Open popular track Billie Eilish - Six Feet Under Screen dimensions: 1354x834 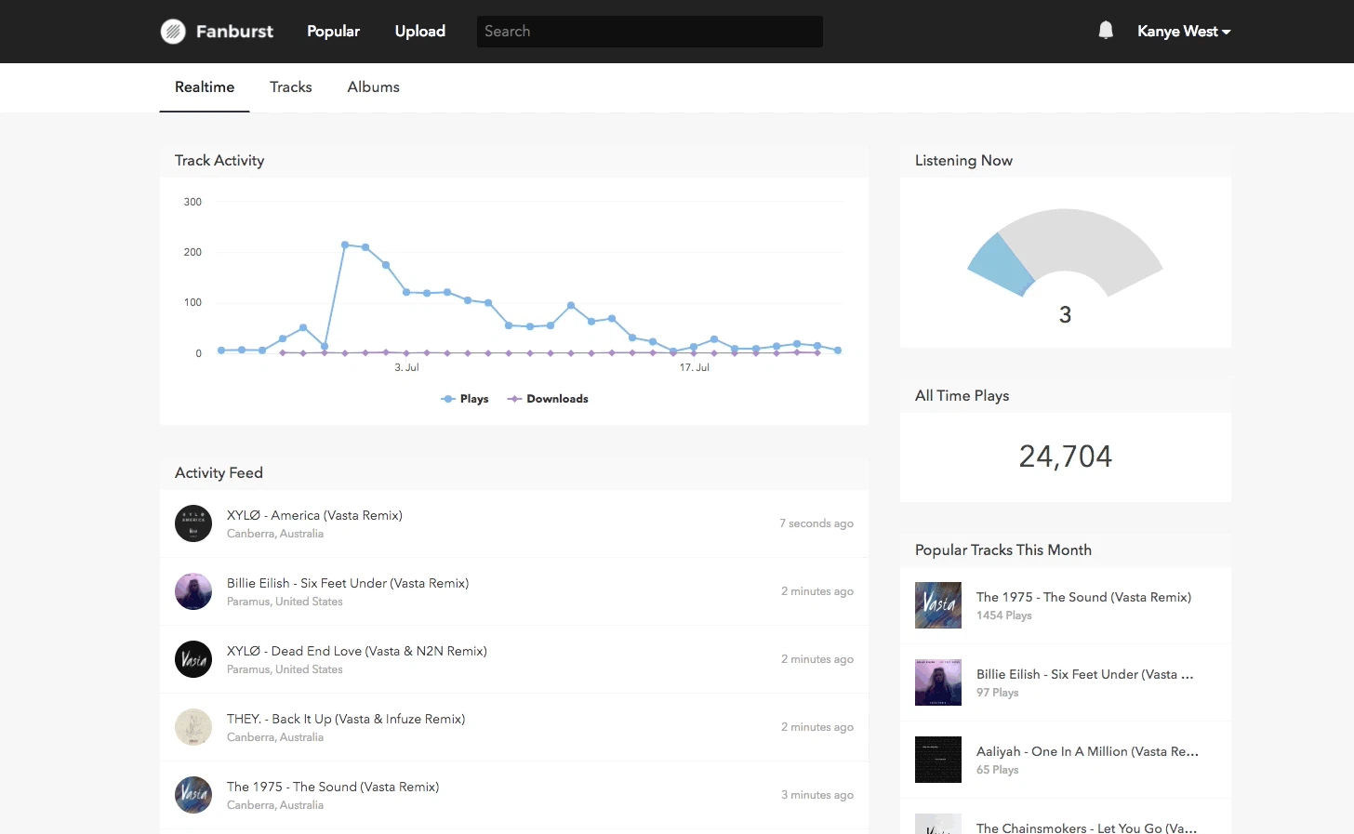1085,674
